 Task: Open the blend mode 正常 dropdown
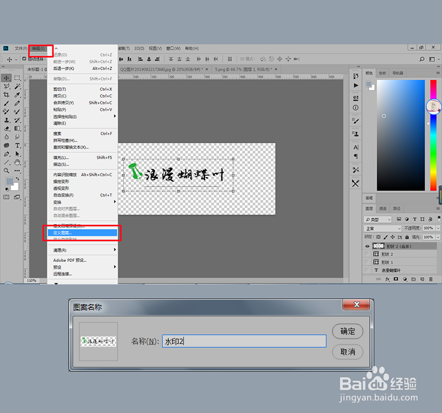[x=382, y=228]
